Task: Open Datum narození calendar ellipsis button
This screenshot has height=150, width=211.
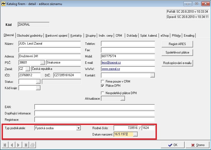Action: pos(135,134)
